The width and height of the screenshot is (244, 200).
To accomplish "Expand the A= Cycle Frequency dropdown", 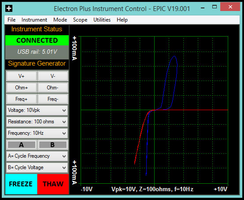I will (x=37, y=156).
